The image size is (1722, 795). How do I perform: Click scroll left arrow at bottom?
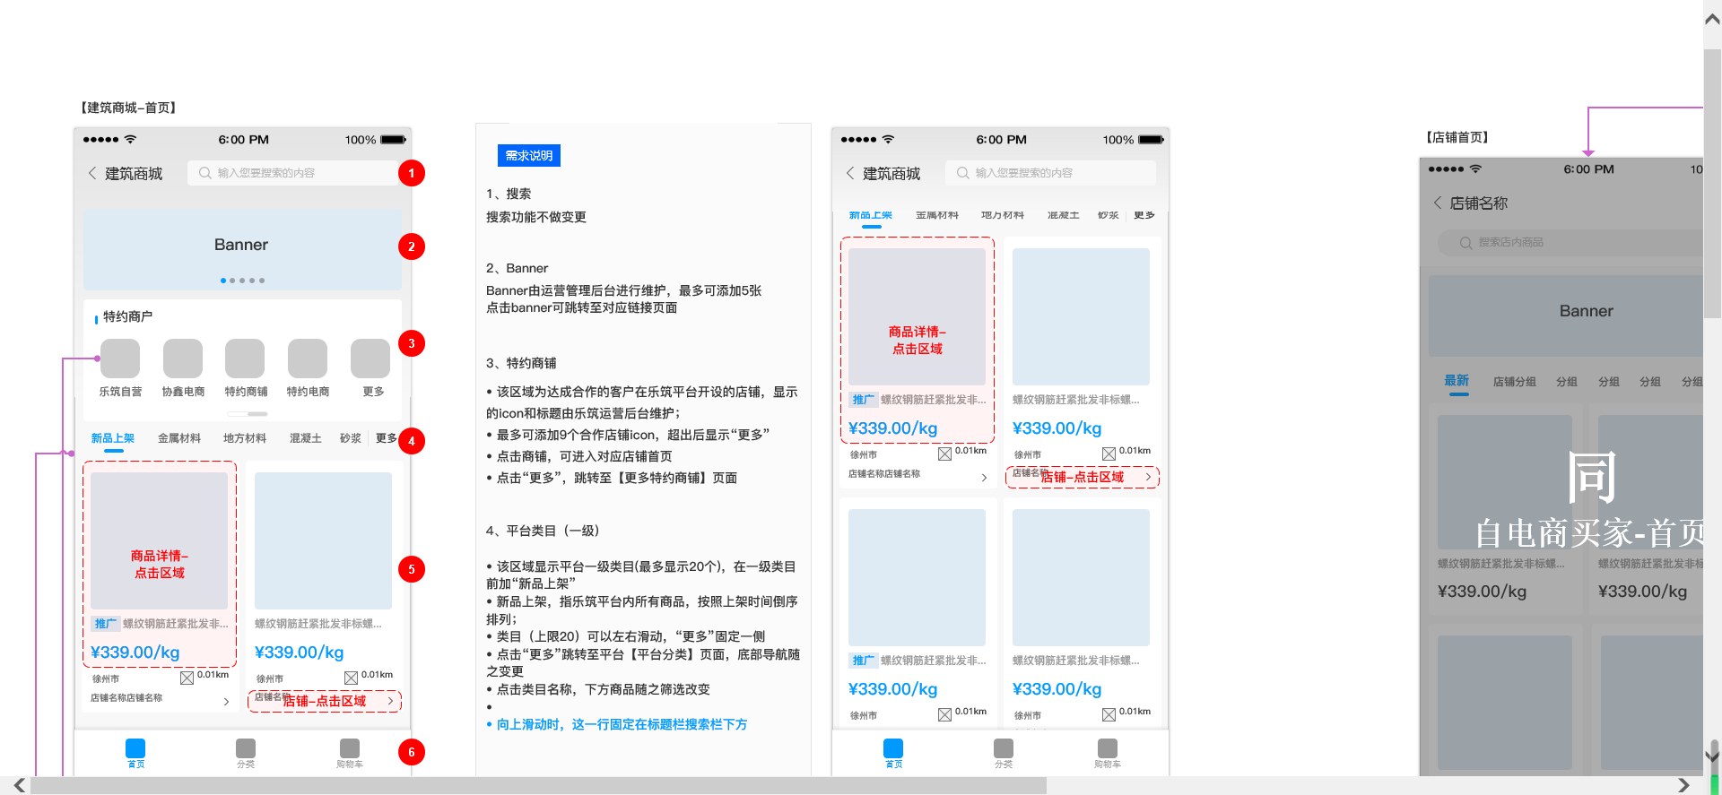pos(18,785)
